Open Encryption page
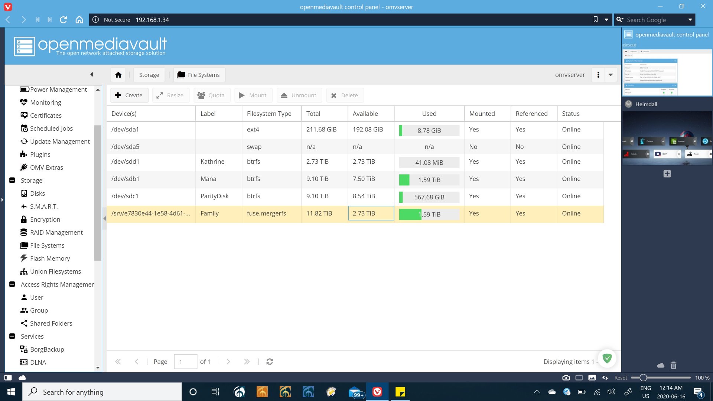 click(x=40, y=219)
